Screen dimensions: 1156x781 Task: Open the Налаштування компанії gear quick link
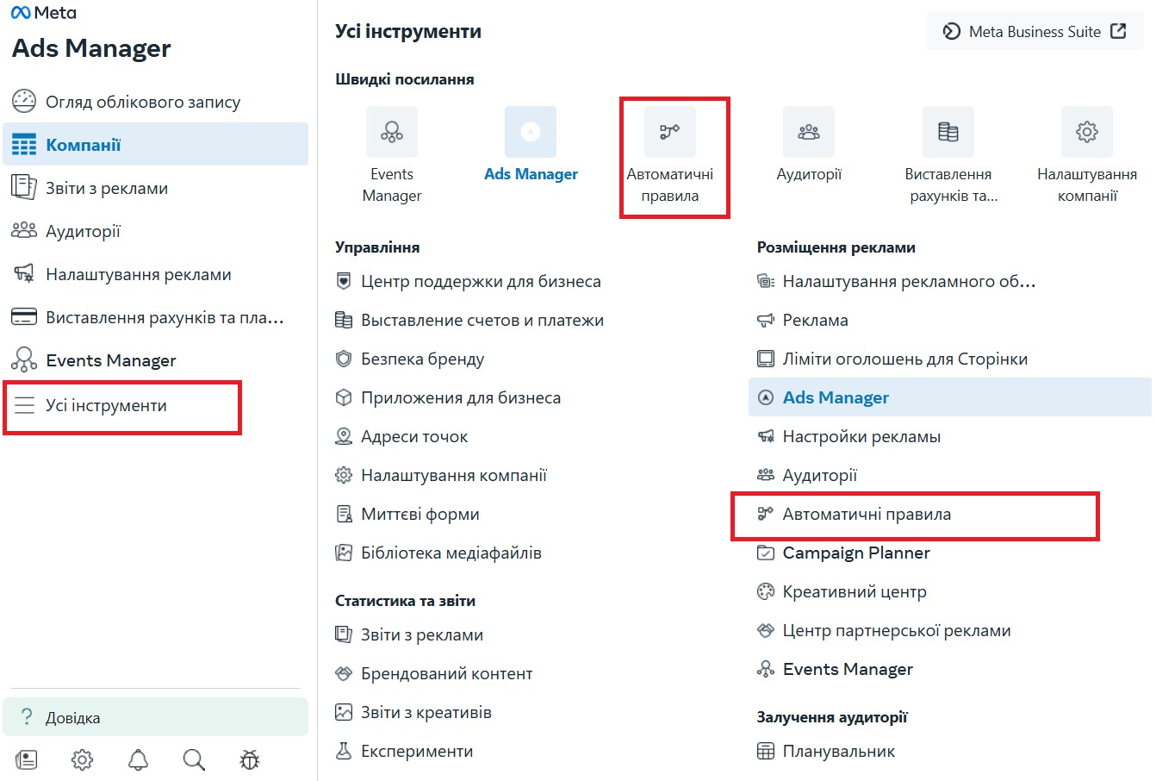(1087, 132)
